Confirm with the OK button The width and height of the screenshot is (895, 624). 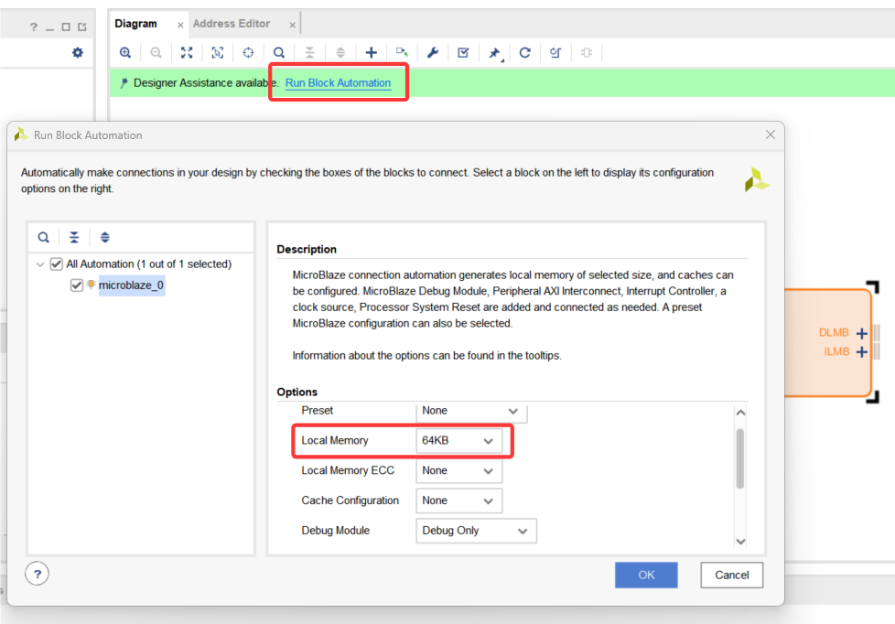click(x=646, y=575)
